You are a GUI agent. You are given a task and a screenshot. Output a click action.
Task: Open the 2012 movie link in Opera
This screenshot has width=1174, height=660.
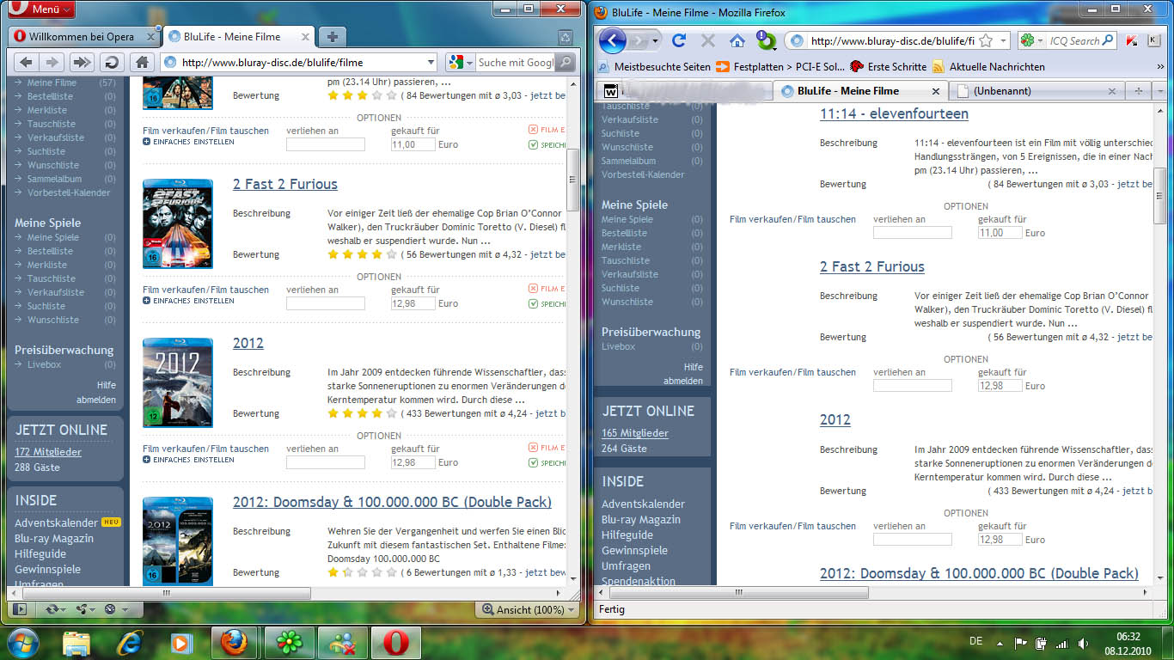248,343
